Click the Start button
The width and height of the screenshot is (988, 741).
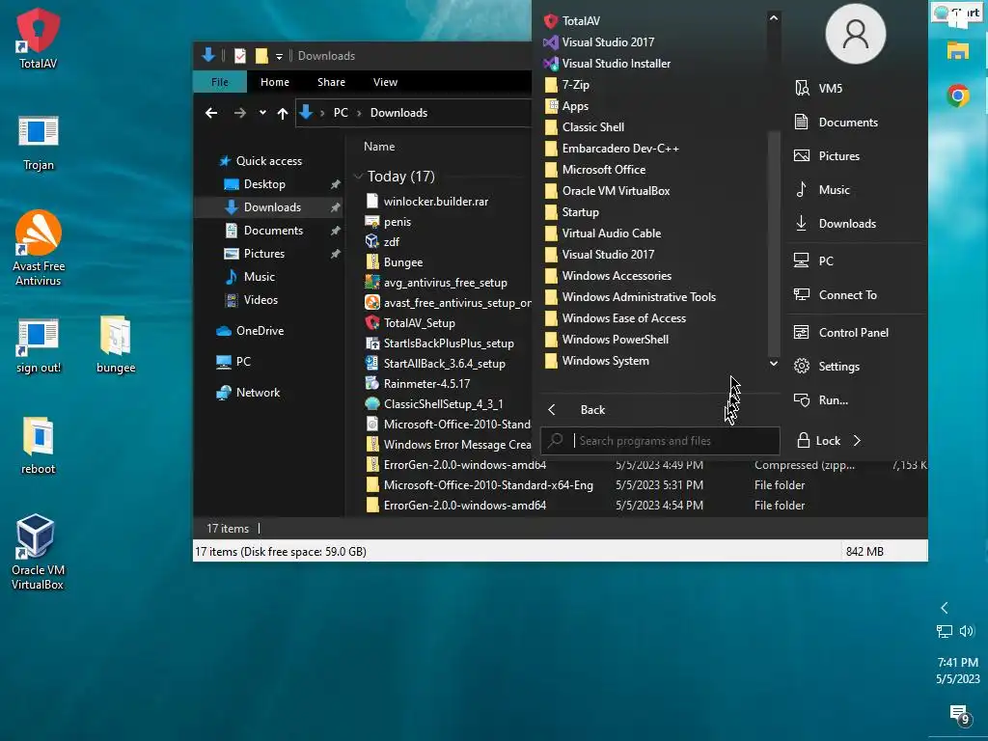coord(957,14)
